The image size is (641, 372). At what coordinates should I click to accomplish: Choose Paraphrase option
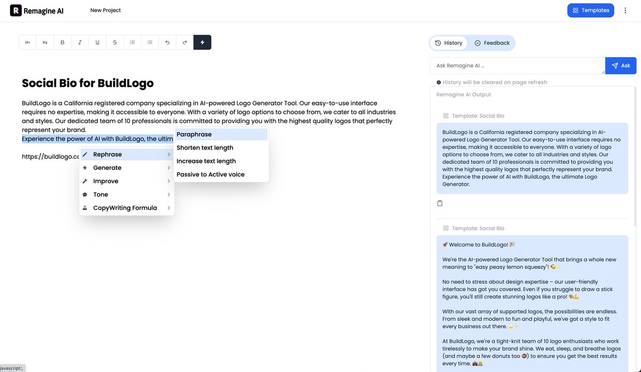coord(221,134)
